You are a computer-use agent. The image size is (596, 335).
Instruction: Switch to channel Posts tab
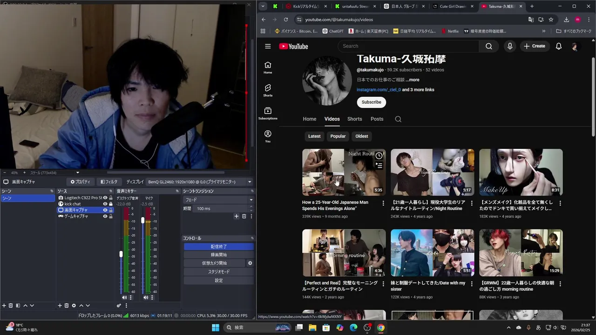[x=377, y=119]
